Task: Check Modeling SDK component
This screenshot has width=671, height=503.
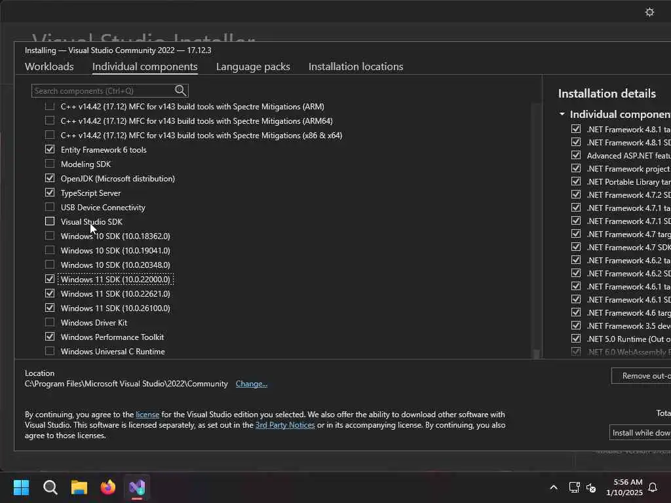Action: (50, 164)
